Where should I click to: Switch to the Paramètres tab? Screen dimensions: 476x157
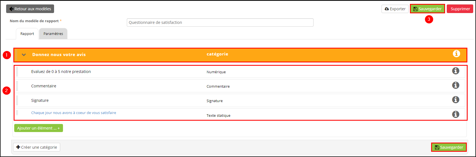(53, 34)
